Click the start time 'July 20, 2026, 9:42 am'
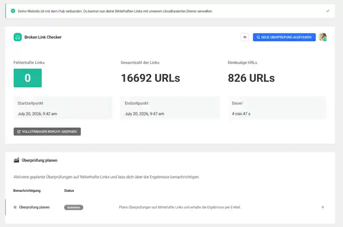Image resolution: width=343 pixels, height=227 pixels. pos(37,114)
